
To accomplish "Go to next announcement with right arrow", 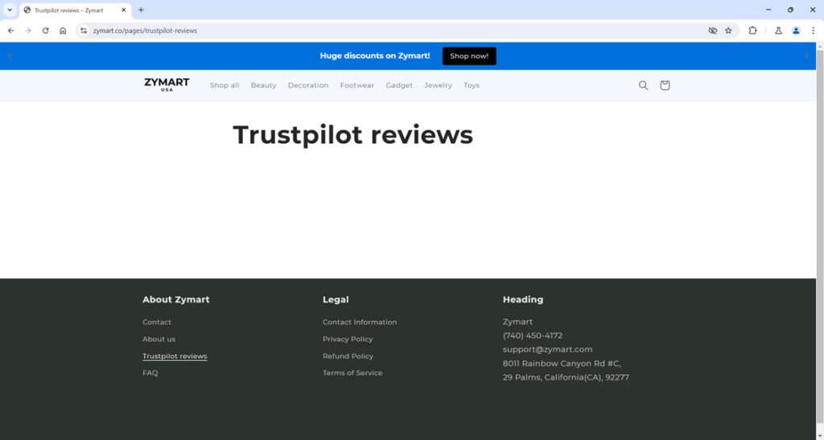I will [x=806, y=56].
